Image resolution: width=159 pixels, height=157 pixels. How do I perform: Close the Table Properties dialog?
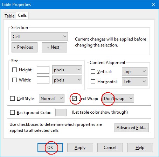coord(153,5)
